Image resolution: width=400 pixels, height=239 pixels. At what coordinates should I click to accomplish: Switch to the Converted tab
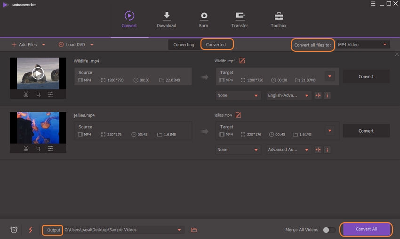pos(216,45)
